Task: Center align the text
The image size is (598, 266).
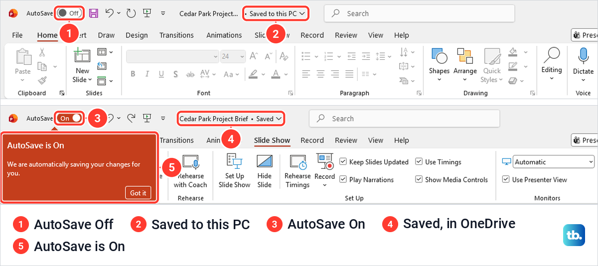Action: (320, 74)
